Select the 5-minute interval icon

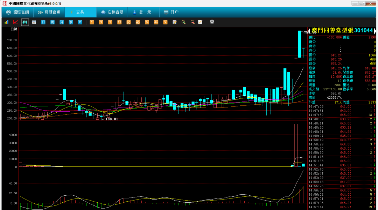pyautogui.click(x=110, y=22)
